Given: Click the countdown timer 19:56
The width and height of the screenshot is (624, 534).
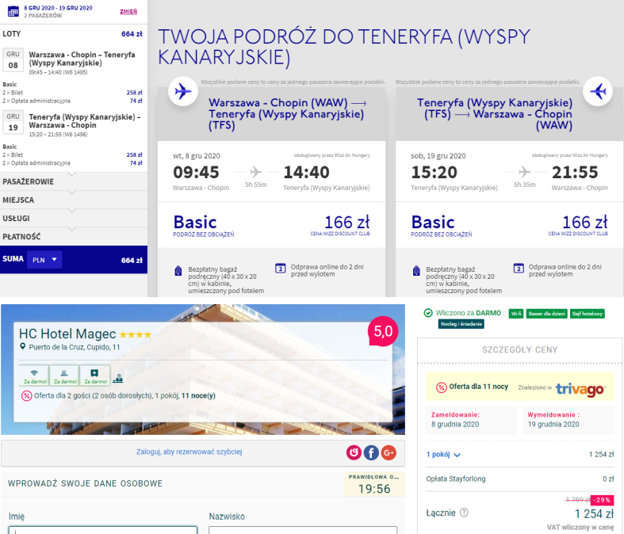Looking at the screenshot, I should point(374,489).
